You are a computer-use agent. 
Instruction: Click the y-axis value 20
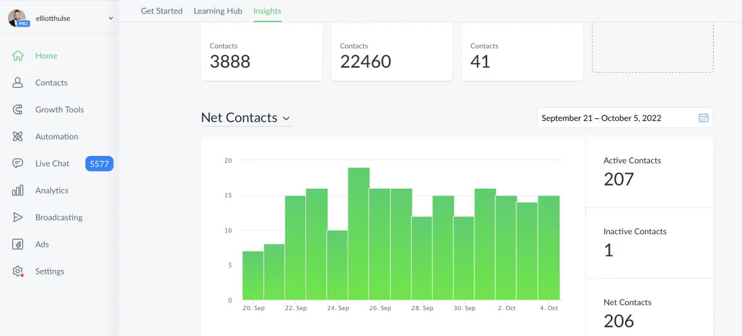(x=228, y=160)
